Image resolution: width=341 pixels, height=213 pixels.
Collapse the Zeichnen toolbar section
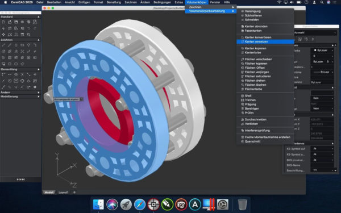(39, 40)
